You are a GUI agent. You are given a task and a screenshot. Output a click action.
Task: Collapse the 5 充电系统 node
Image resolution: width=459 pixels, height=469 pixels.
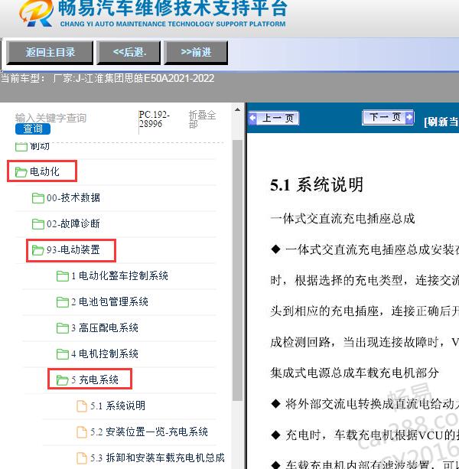[95, 379]
